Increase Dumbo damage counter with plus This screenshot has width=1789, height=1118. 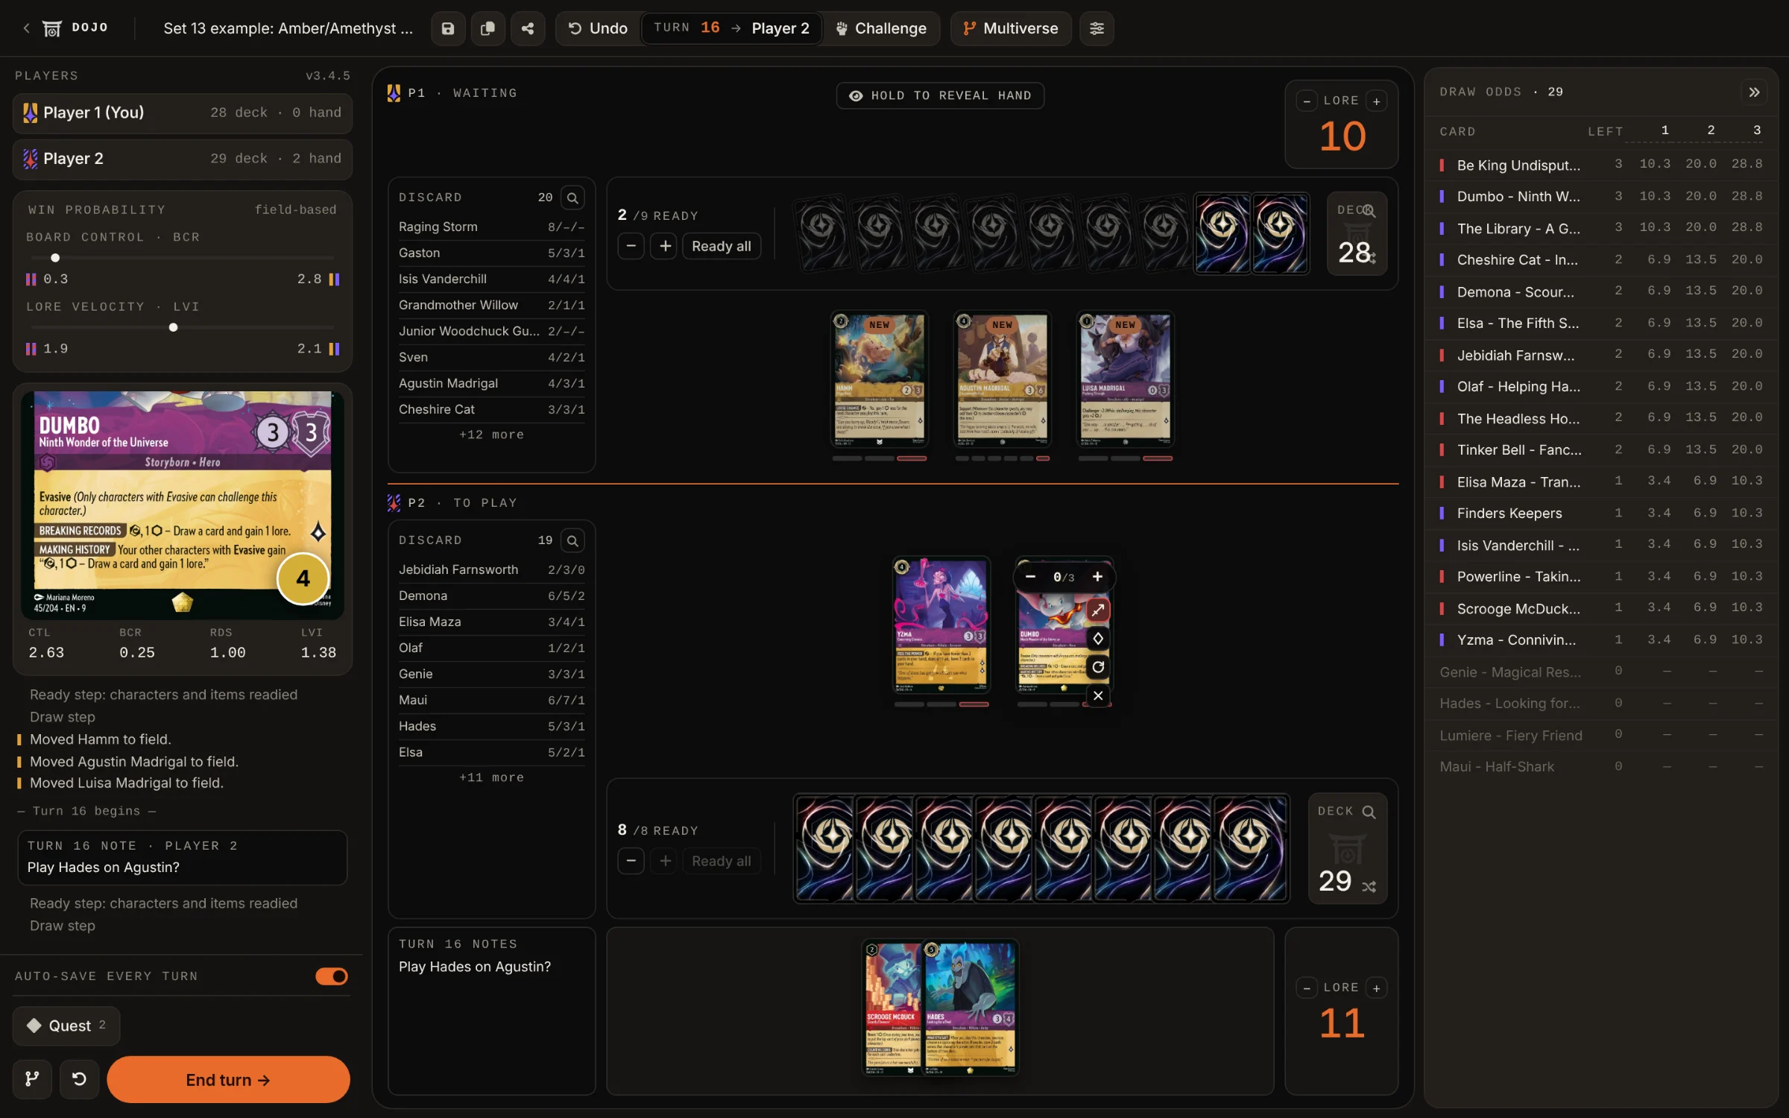[1097, 577]
